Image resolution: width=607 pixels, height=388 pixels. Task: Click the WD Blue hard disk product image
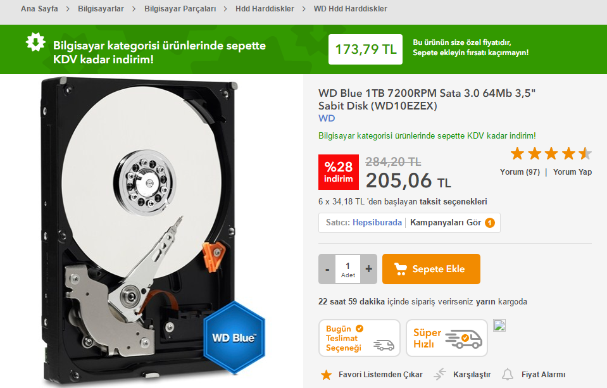coord(152,231)
